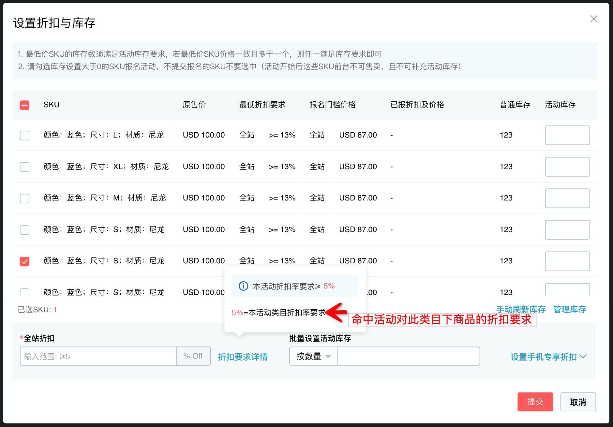Click activity stock field for first S row

point(567,230)
